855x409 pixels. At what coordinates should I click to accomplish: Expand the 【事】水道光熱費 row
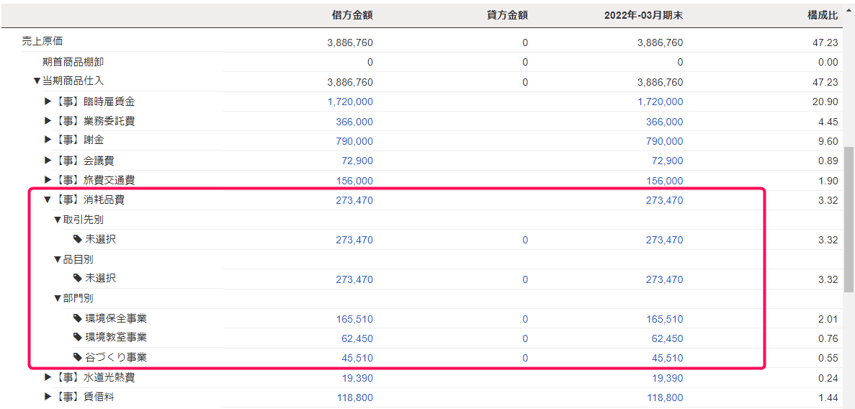pos(48,377)
